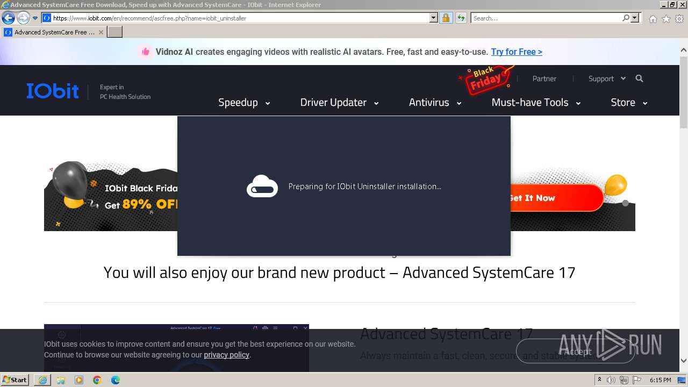Screen dimensions: 688x387
Task: Click the 6:15 PM clock
Action: pyautogui.click(x=660, y=380)
